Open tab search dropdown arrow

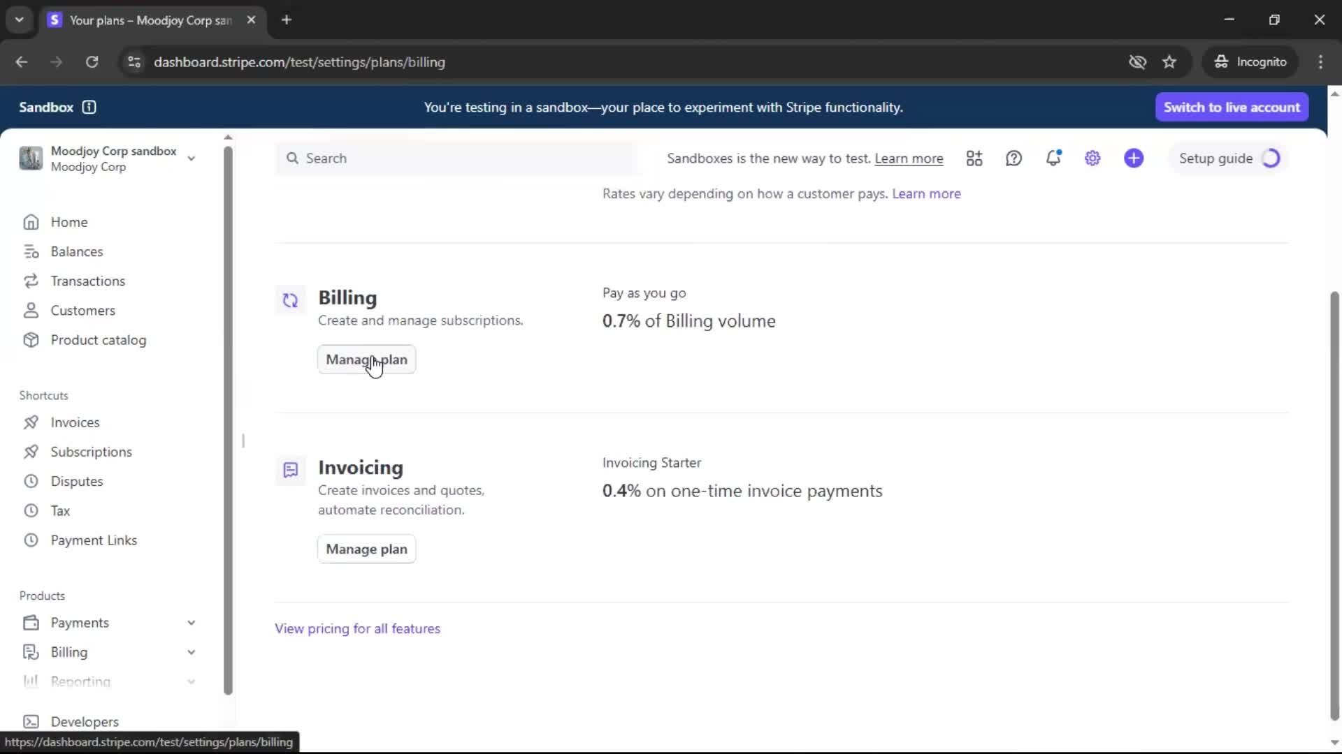coord(19,20)
